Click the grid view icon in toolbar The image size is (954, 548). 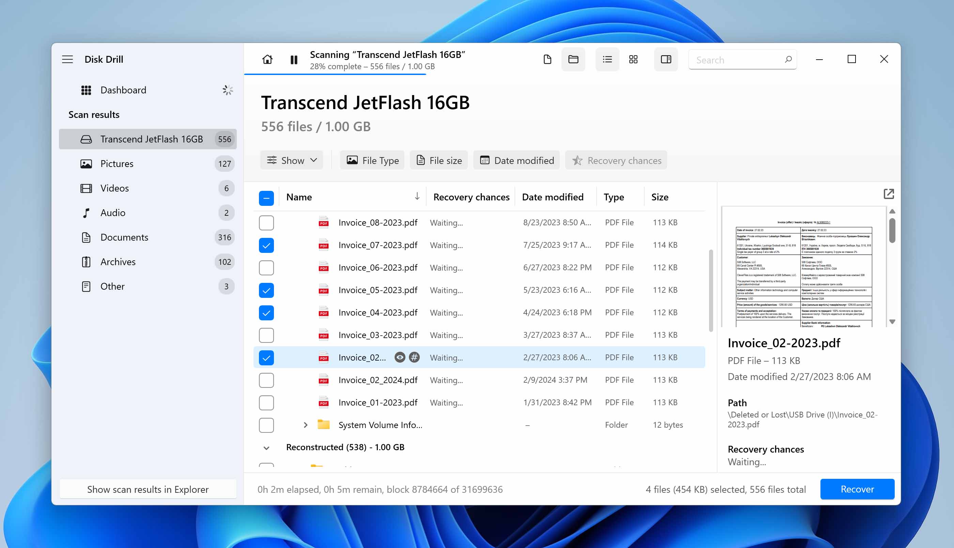(x=634, y=59)
